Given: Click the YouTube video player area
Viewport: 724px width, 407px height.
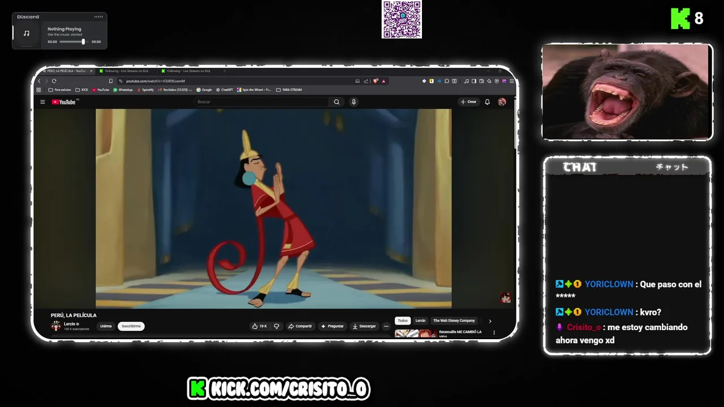Looking at the screenshot, I should tap(273, 209).
